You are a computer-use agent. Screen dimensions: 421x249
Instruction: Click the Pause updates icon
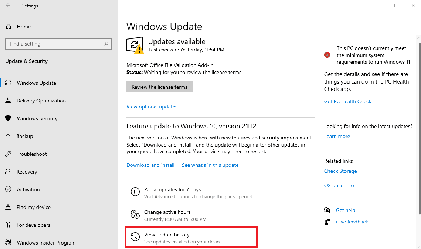(x=135, y=192)
